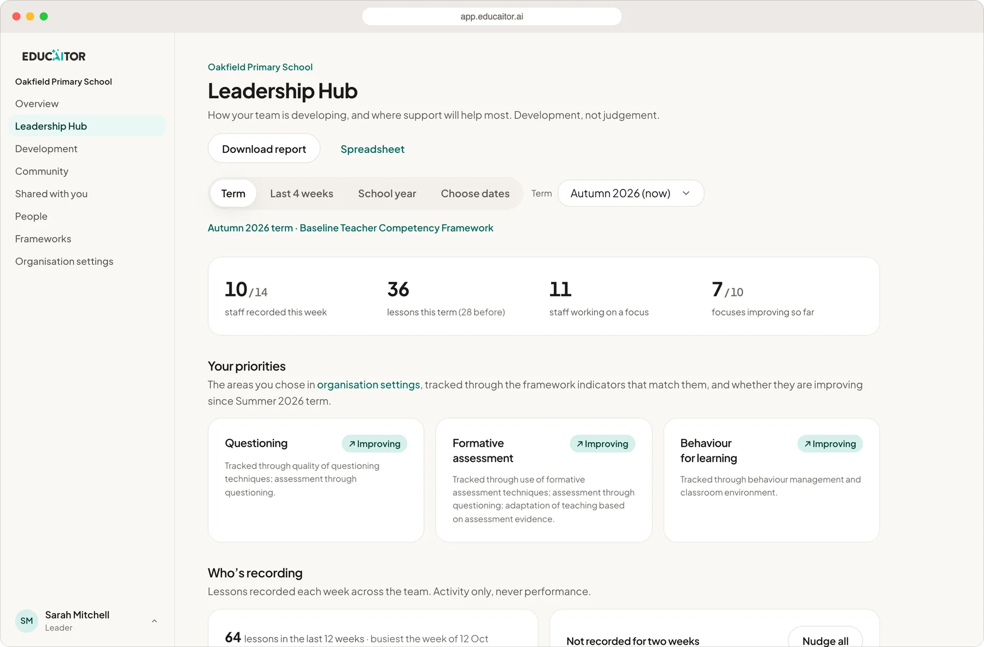Click the Improving badge on Questioning card
984x647 pixels.
[374, 444]
